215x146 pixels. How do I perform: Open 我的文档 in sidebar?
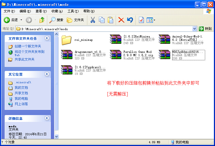[x=21, y=88]
